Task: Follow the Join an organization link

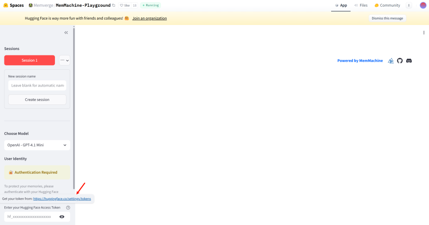Action: coord(149,18)
